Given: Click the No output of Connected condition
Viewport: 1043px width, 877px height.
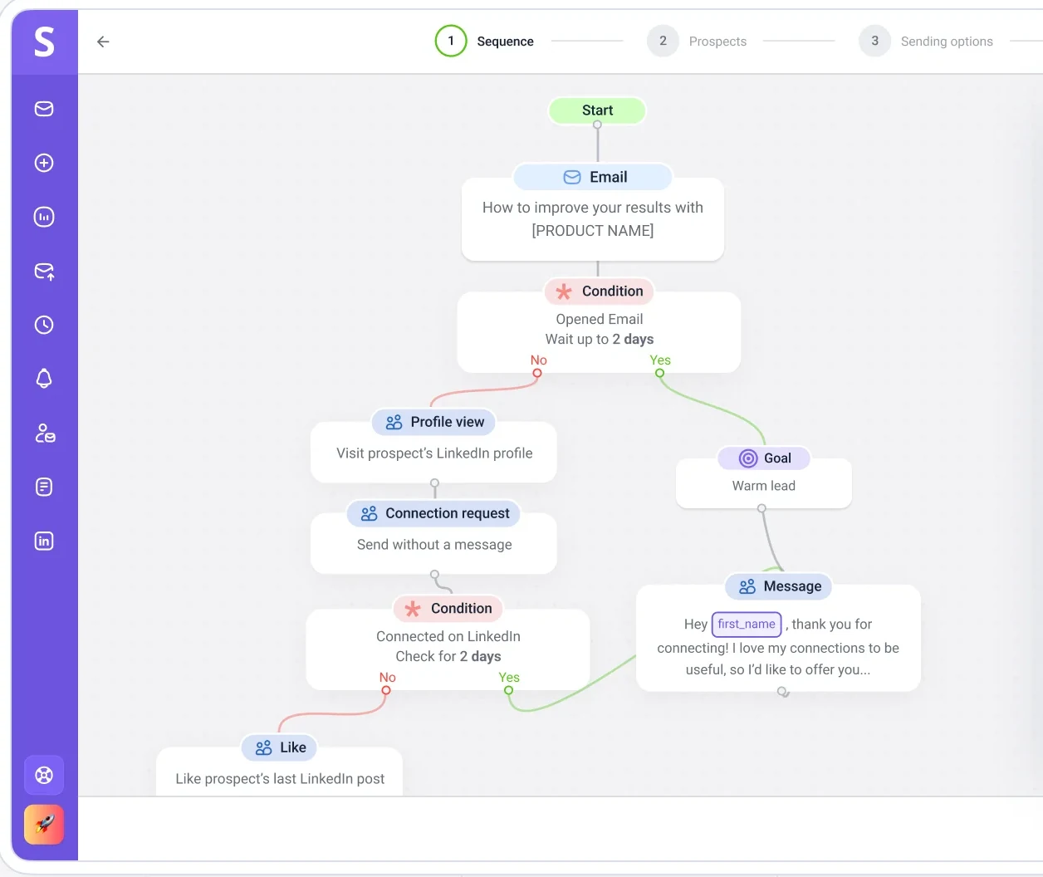Looking at the screenshot, I should coord(386,690).
